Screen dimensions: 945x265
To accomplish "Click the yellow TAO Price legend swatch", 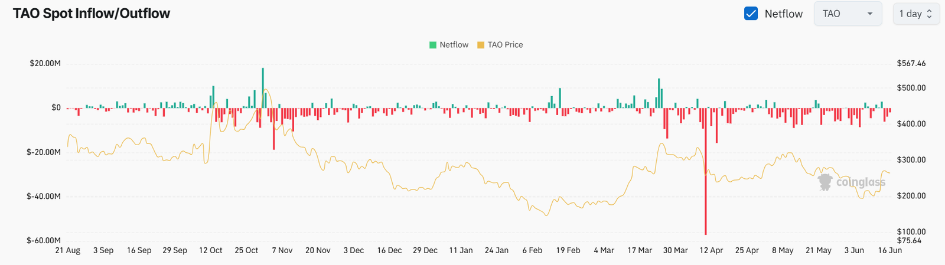I will [x=481, y=45].
